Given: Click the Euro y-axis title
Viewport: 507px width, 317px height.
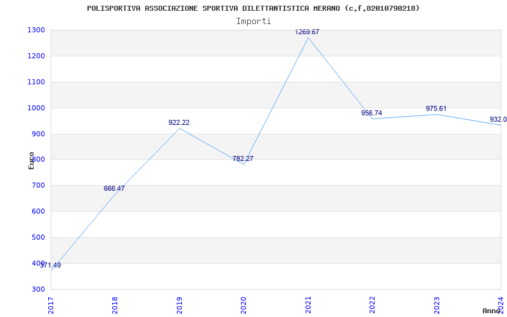Looking at the screenshot, I should [31, 160].
